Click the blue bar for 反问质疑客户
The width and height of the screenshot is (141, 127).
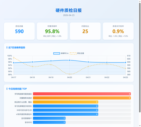(x=49, y=118)
